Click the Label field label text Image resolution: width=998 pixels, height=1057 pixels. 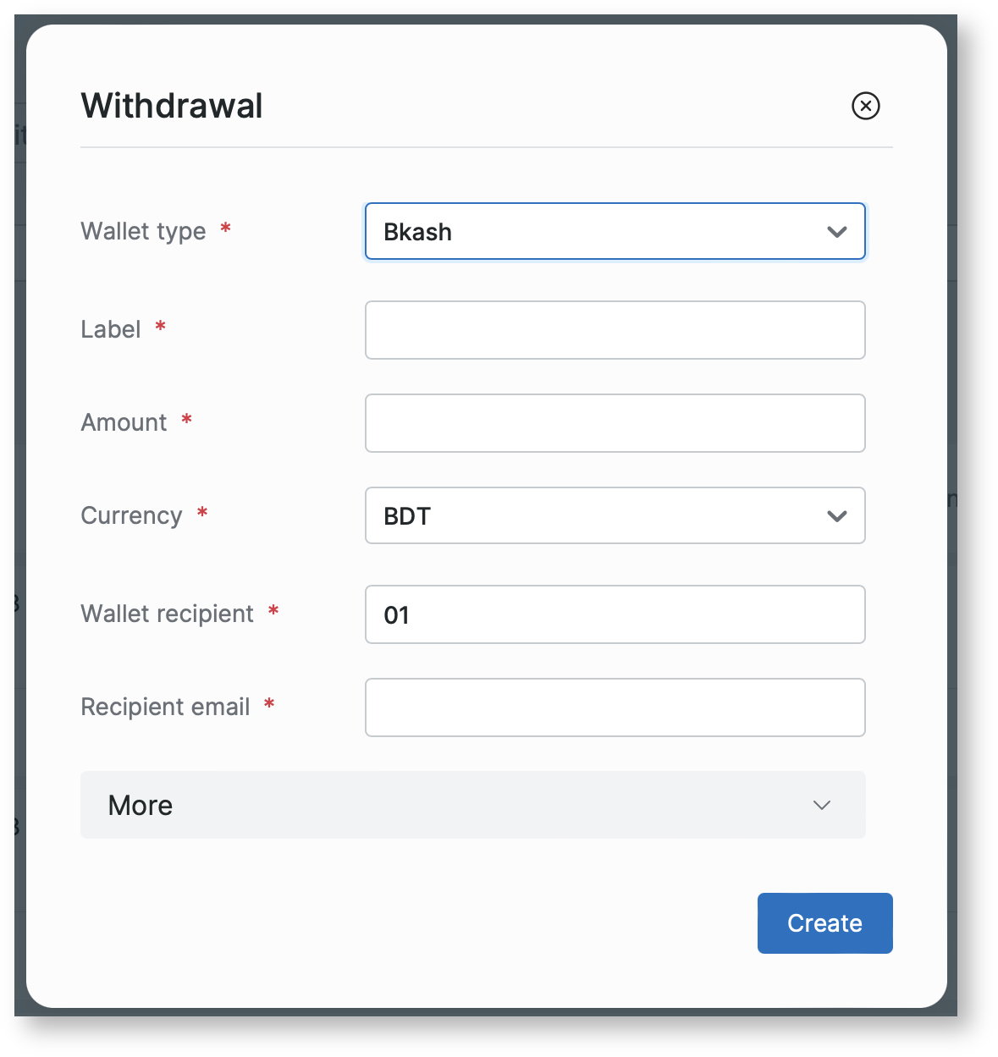tap(111, 329)
